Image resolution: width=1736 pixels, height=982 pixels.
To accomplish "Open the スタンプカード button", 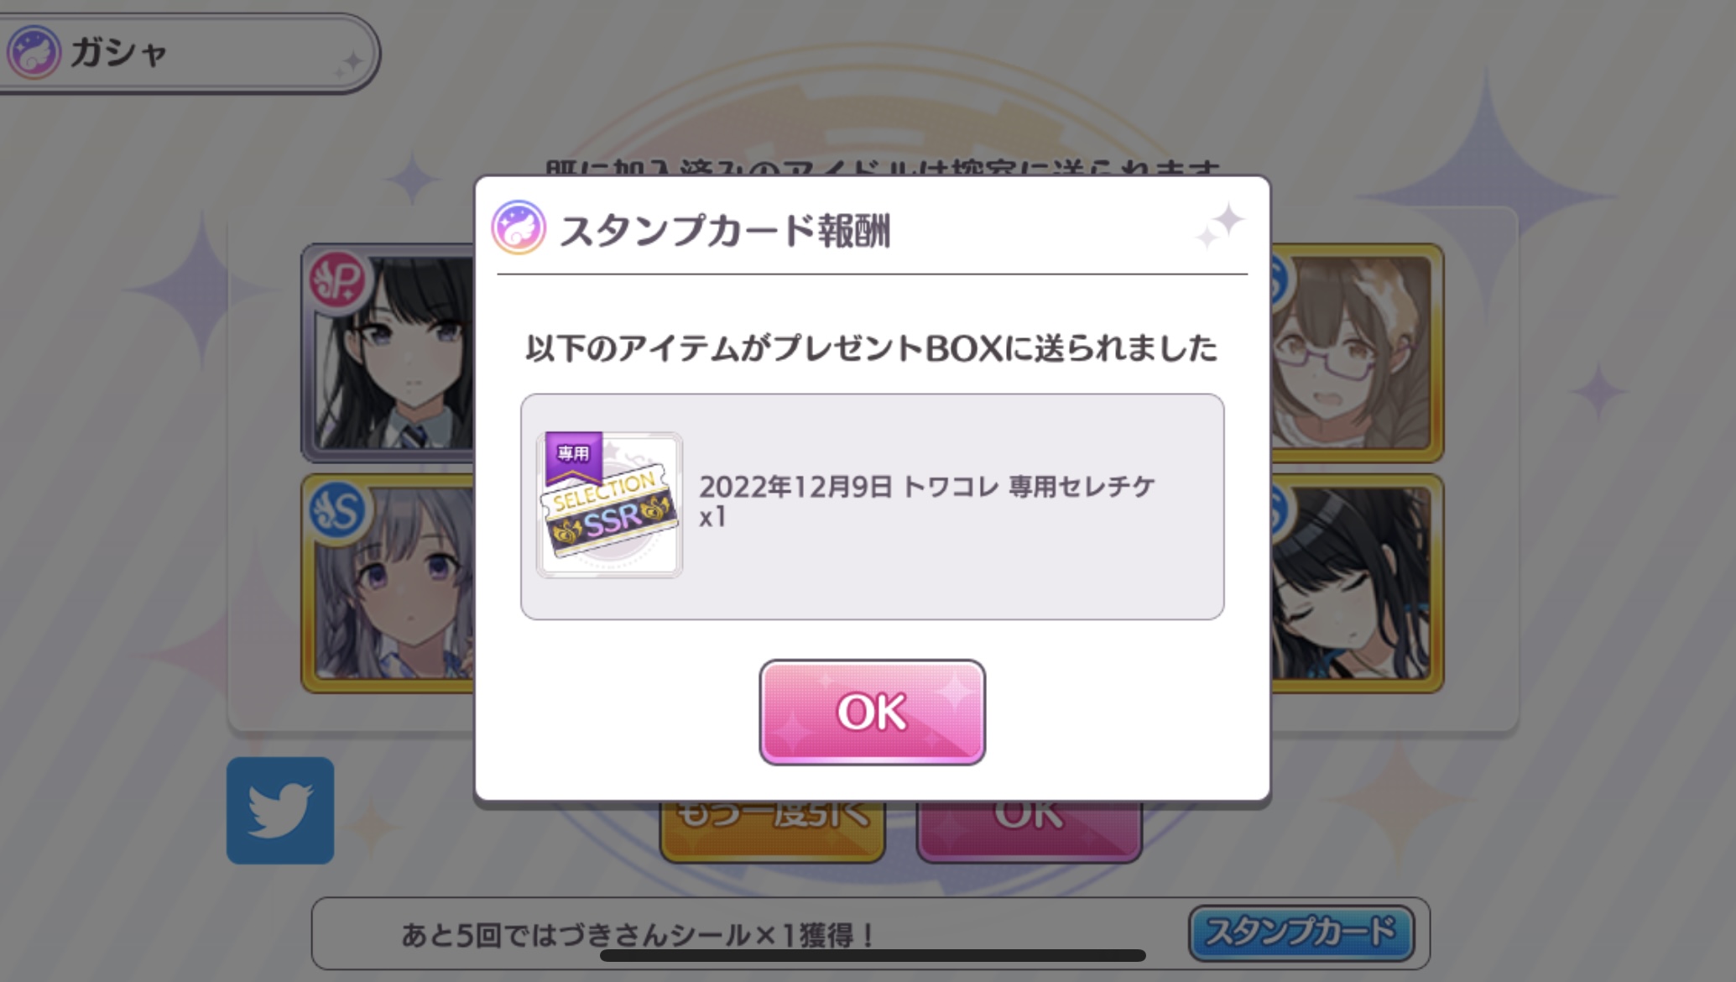I will [x=1301, y=932].
